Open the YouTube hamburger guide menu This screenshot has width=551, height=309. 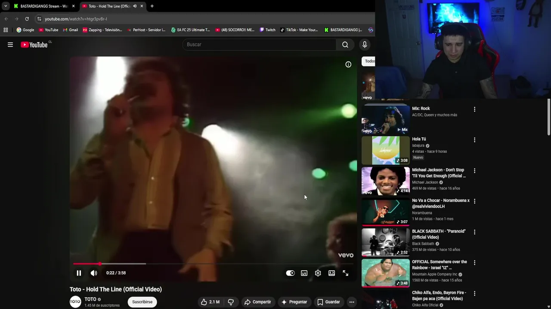tap(10, 45)
